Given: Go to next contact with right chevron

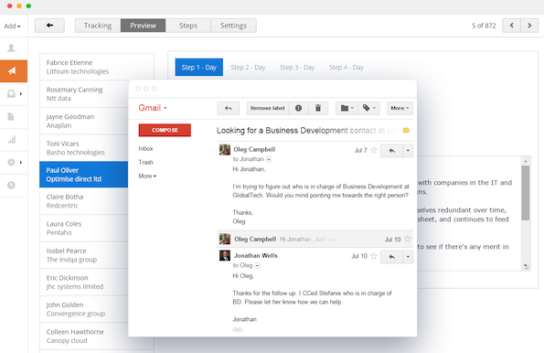Looking at the screenshot, I should 529,26.
